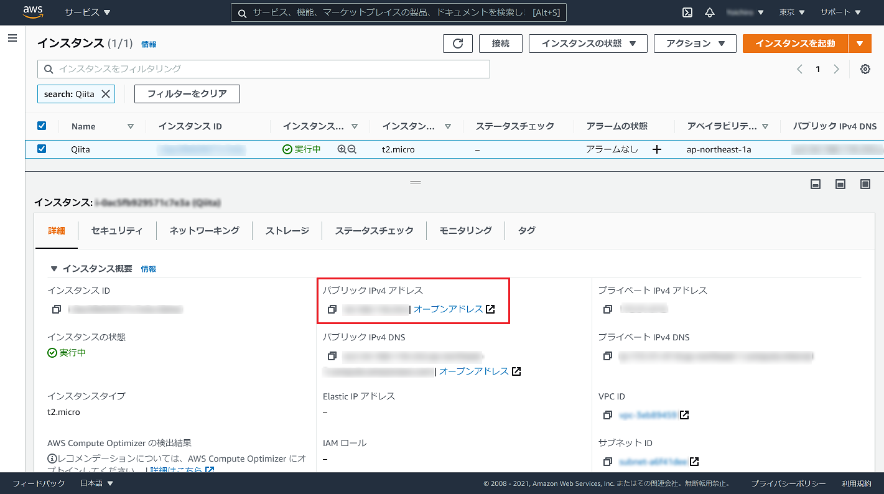This screenshot has height=494, width=884.
Task: Click the 接続 connect button
Action: click(501, 44)
